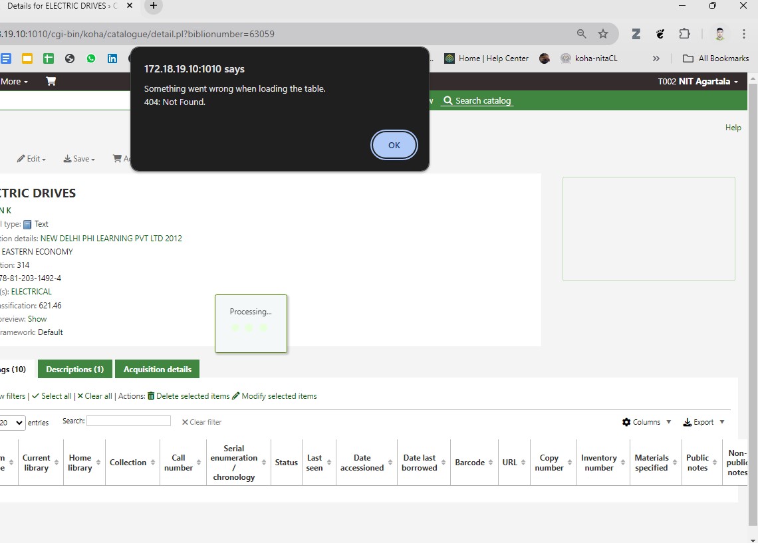
Task: Bookmark this page with the star icon
Action: pyautogui.click(x=603, y=34)
